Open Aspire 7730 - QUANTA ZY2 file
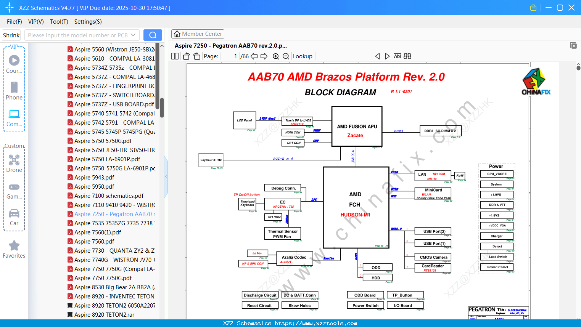This screenshot has width=581, height=327. tap(115, 251)
